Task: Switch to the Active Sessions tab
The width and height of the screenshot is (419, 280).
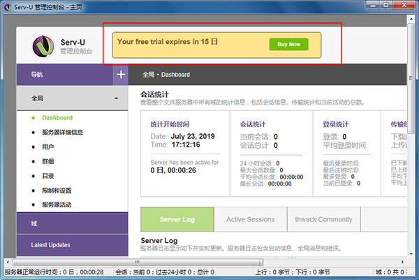Action: (250, 219)
